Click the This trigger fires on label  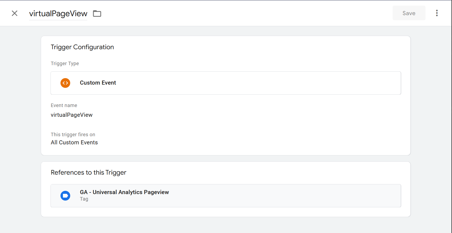click(73, 135)
